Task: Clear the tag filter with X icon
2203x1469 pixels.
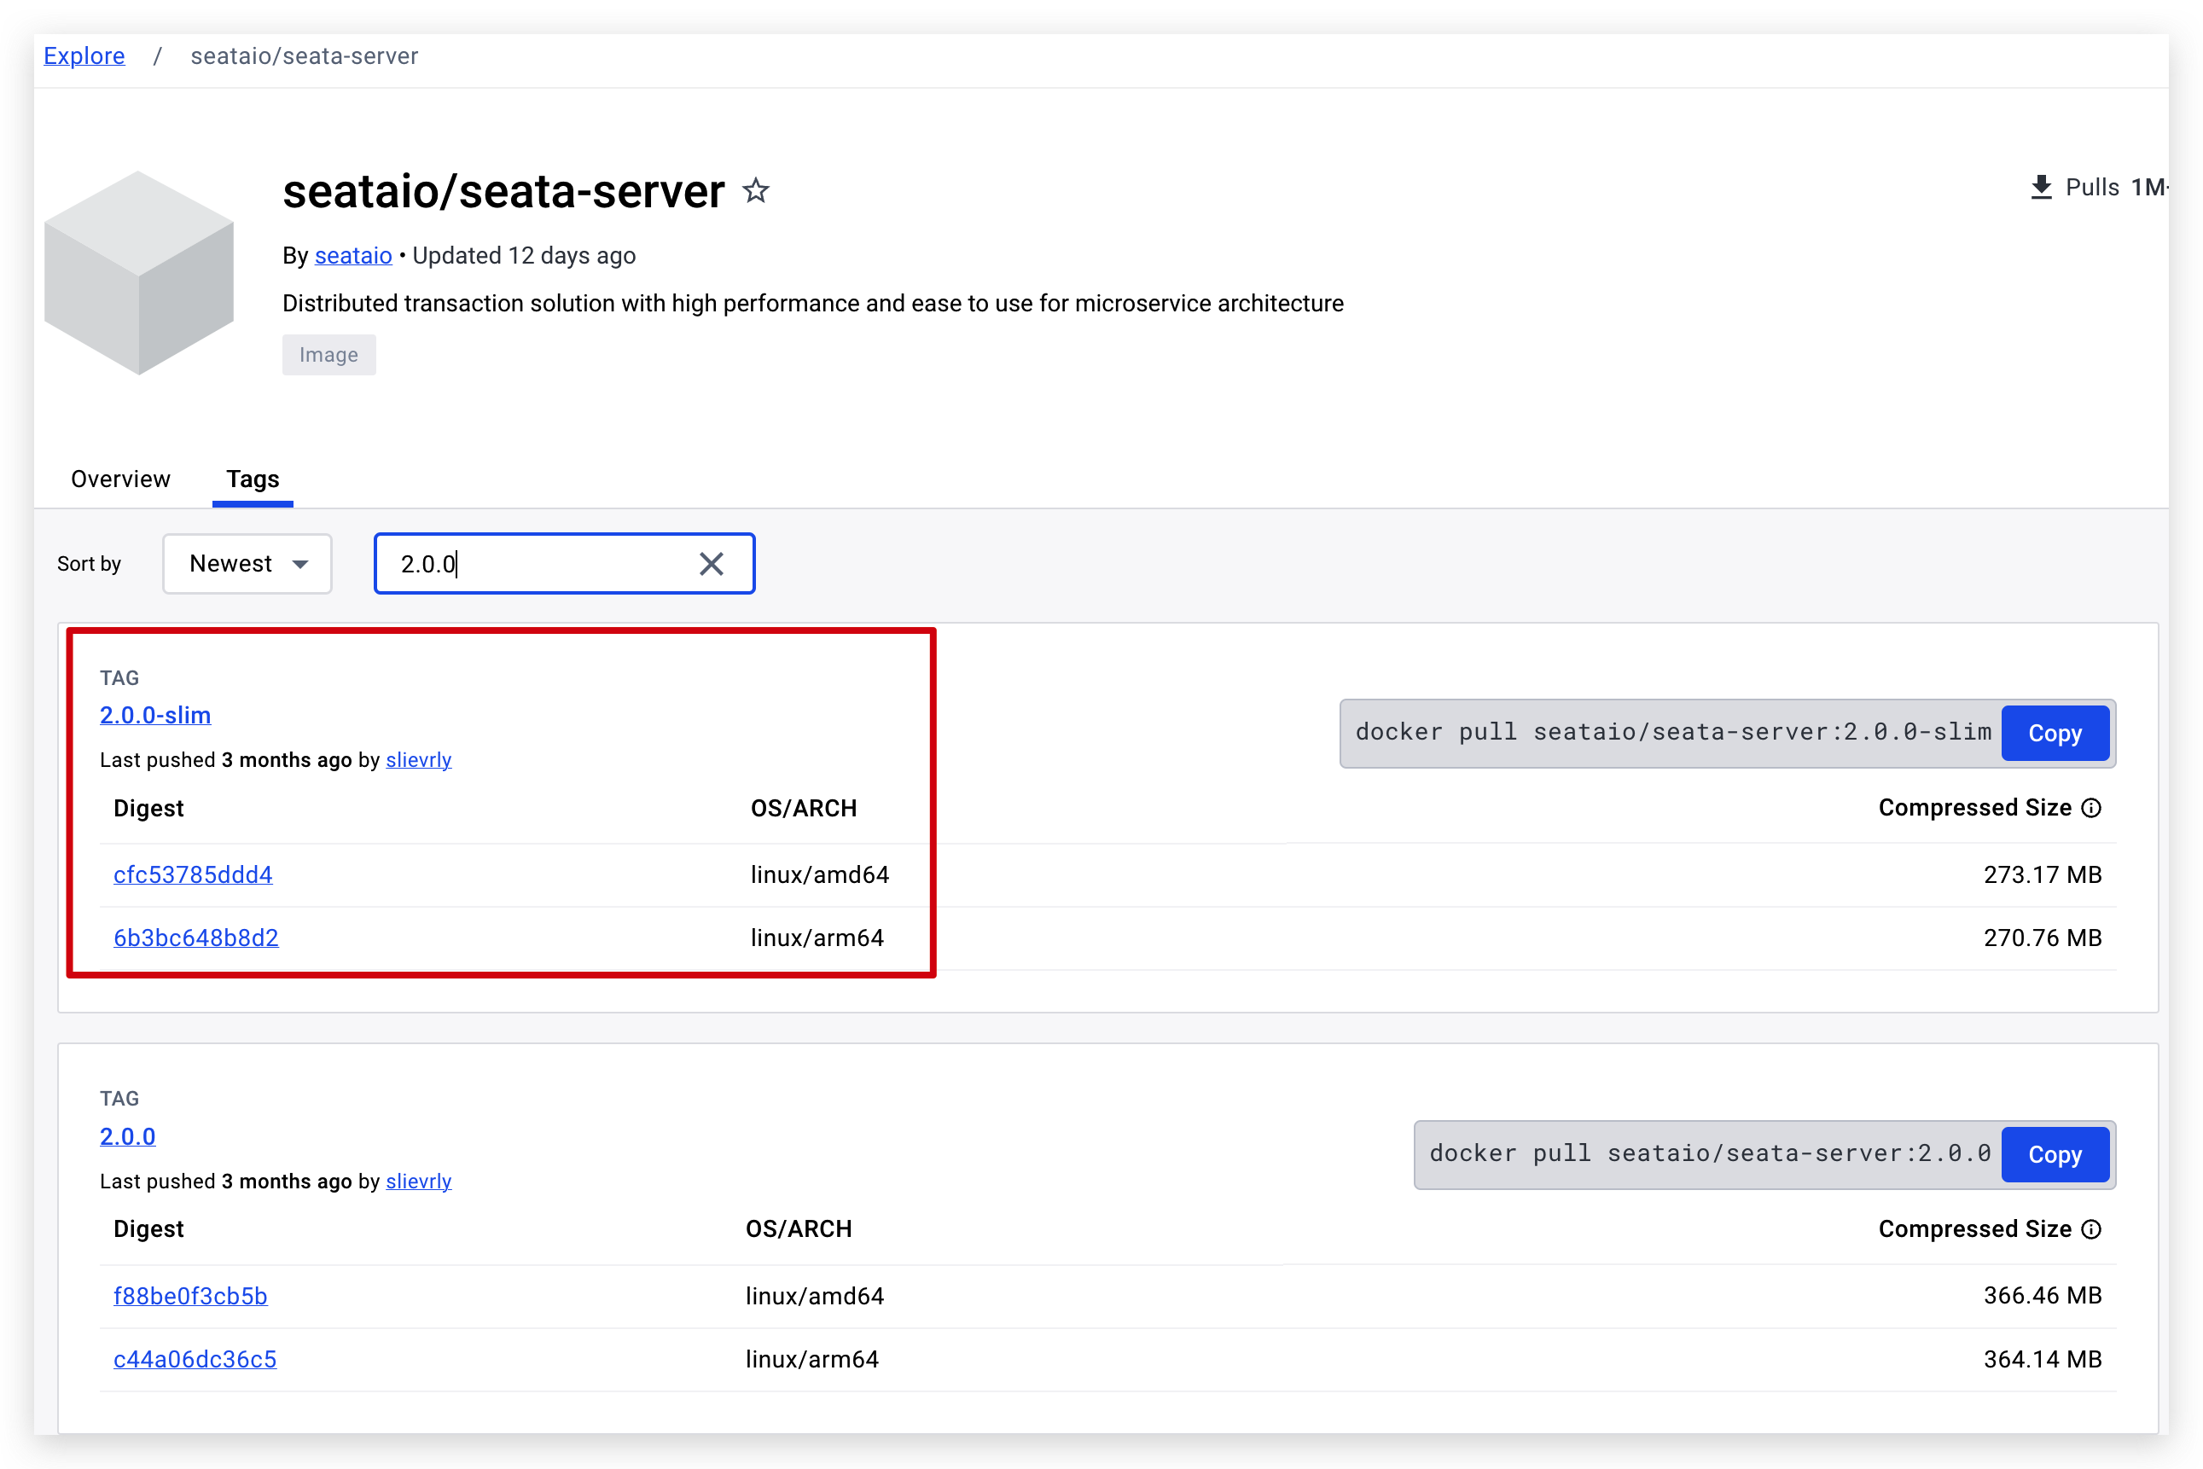Action: [x=712, y=564]
